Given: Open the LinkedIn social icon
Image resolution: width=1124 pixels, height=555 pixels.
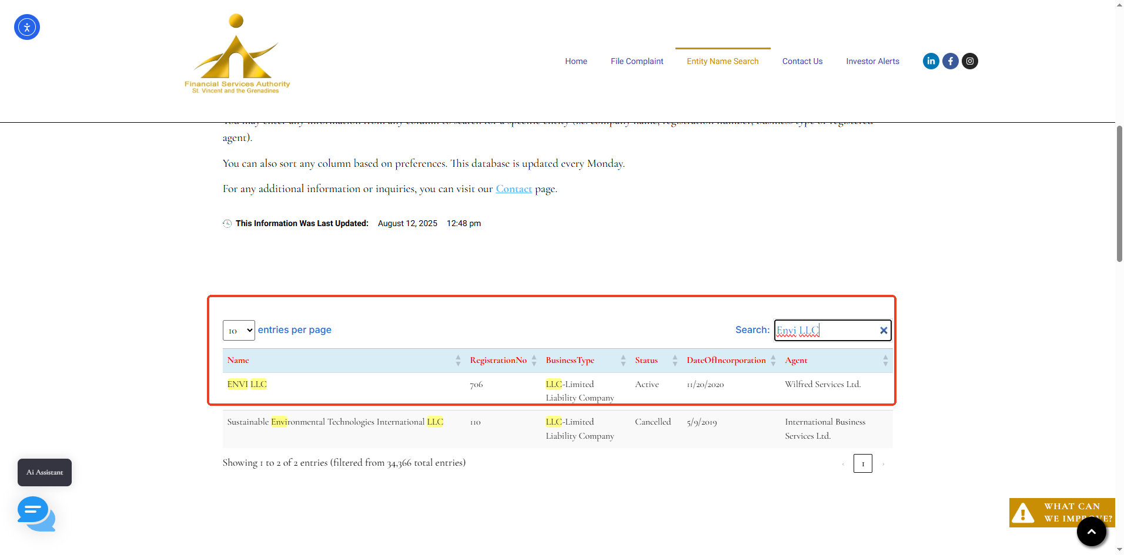Looking at the screenshot, I should 931,61.
